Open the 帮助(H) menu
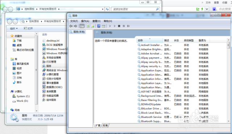Viewport: 232px width, 134px height. coord(108,21)
